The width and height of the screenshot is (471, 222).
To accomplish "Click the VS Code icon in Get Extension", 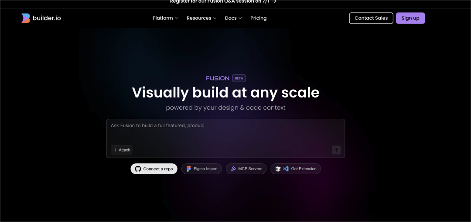I will [x=286, y=169].
